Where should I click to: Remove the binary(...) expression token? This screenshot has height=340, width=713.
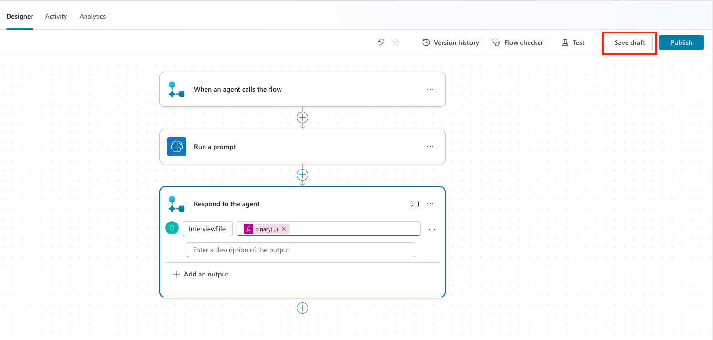pyautogui.click(x=284, y=229)
